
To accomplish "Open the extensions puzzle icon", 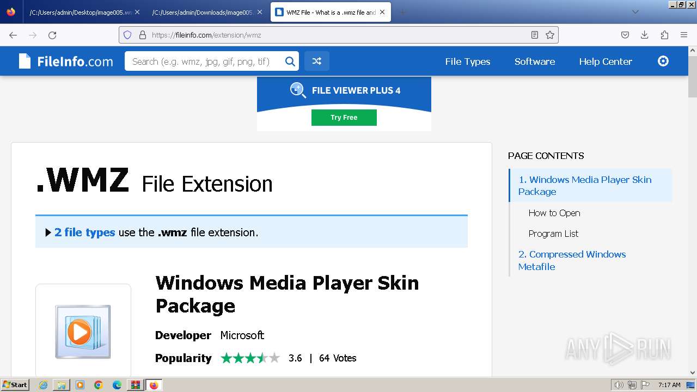I will coord(664,35).
